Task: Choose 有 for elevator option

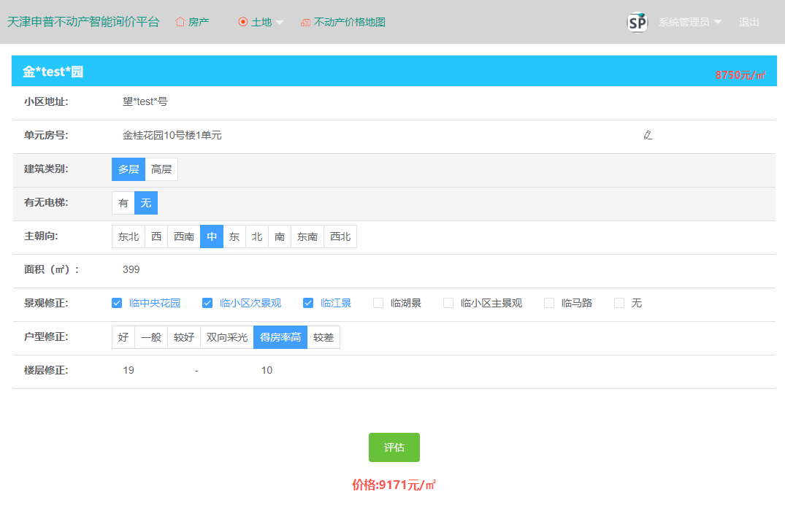Action: click(x=123, y=203)
